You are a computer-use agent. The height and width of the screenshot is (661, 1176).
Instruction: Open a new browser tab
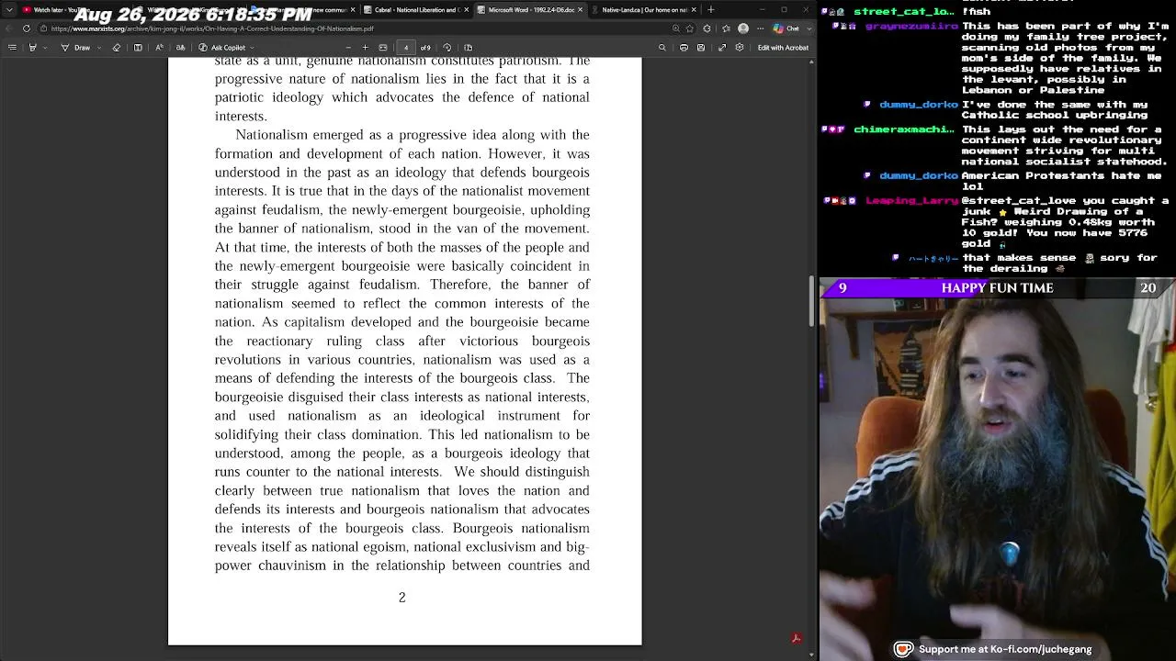(710, 9)
